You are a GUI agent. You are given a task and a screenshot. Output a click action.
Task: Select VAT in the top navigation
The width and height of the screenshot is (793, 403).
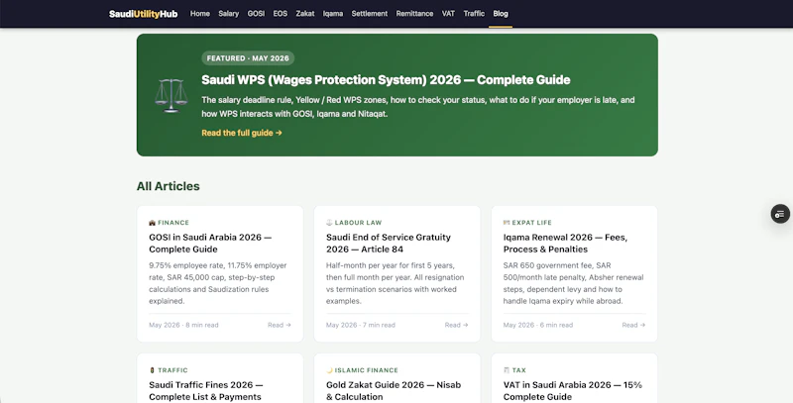click(x=448, y=14)
